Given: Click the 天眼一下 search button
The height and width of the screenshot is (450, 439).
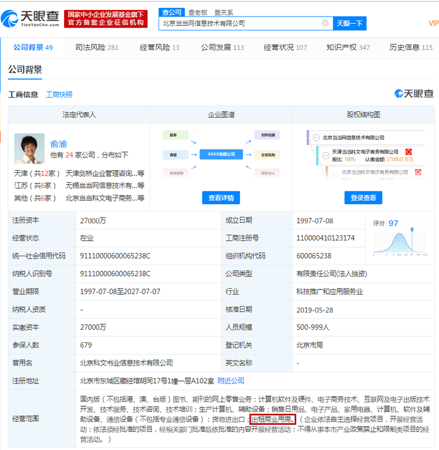Looking at the screenshot, I should [350, 23].
